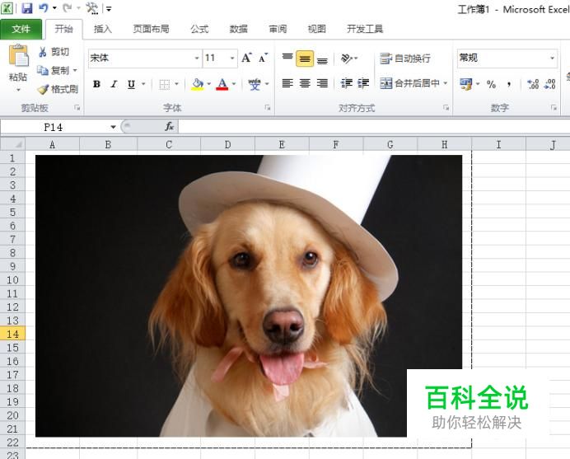Click the Name Box showing P14

pos(54,127)
